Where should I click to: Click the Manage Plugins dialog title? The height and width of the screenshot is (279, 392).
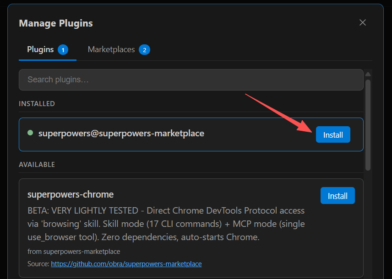[x=55, y=23]
